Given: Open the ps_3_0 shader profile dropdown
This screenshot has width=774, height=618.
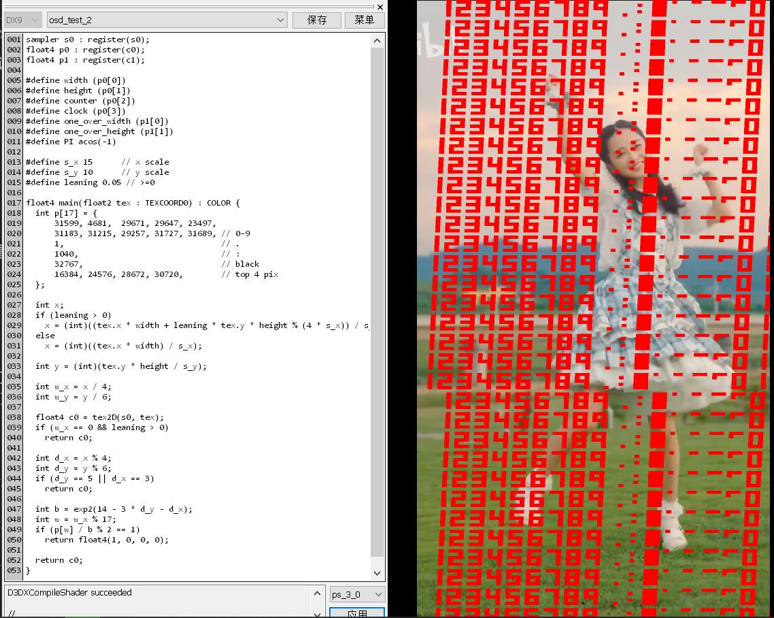Looking at the screenshot, I should pos(357,594).
